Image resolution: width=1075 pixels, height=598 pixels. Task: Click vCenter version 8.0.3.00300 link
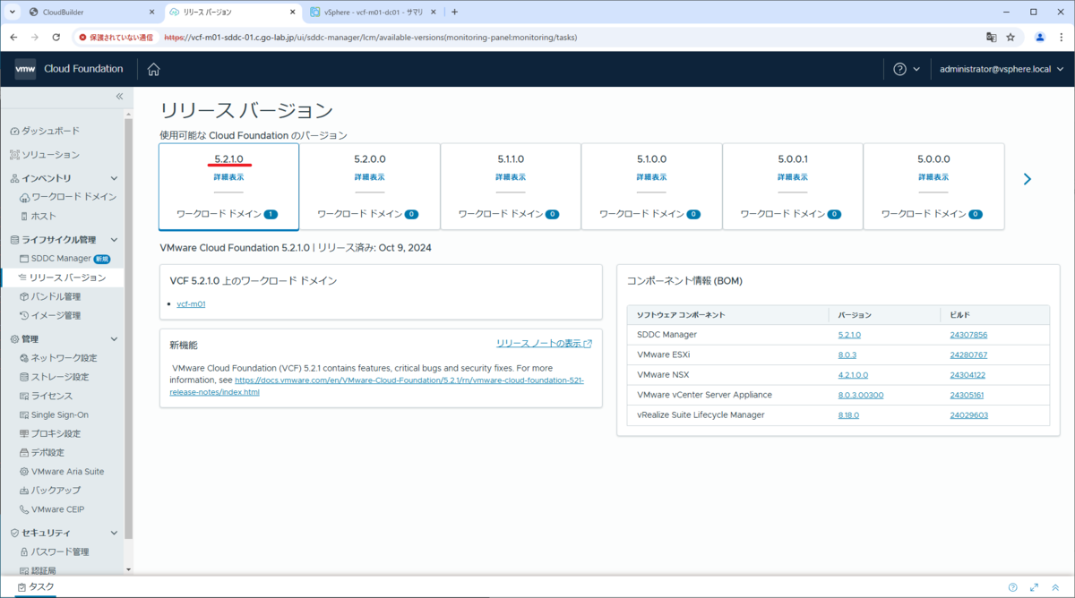pos(861,395)
